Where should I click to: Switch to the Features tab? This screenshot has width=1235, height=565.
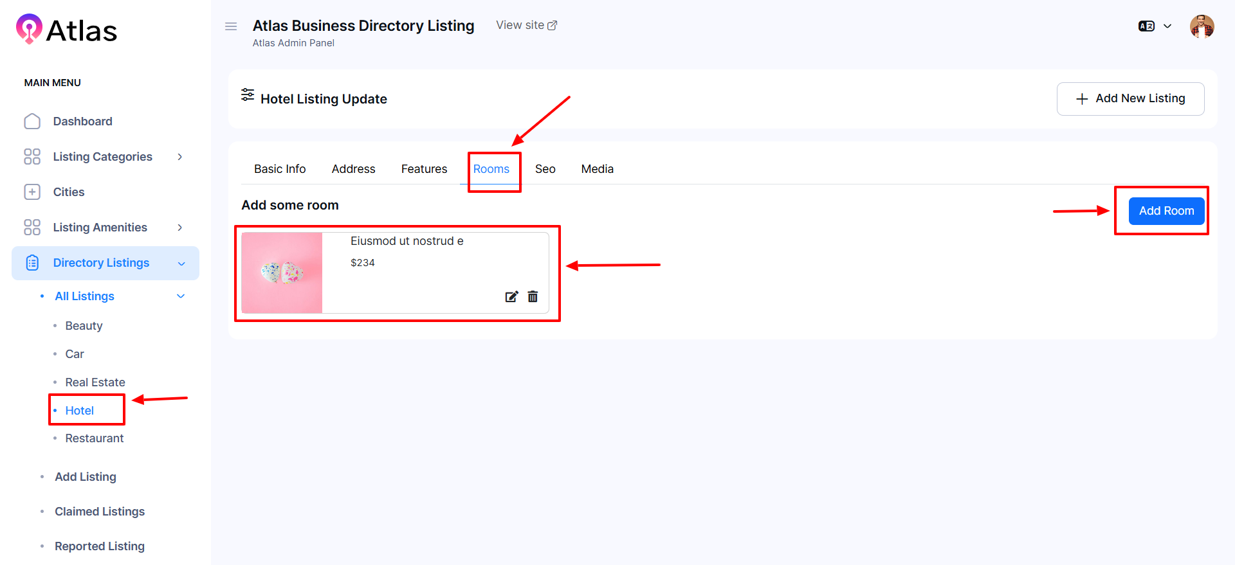click(x=424, y=169)
